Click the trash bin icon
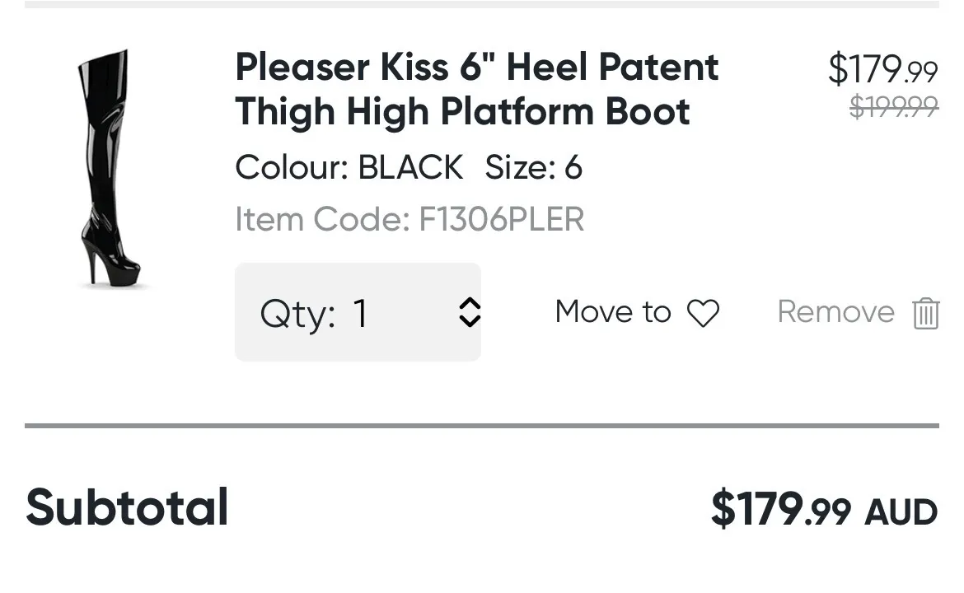 pyautogui.click(x=925, y=313)
